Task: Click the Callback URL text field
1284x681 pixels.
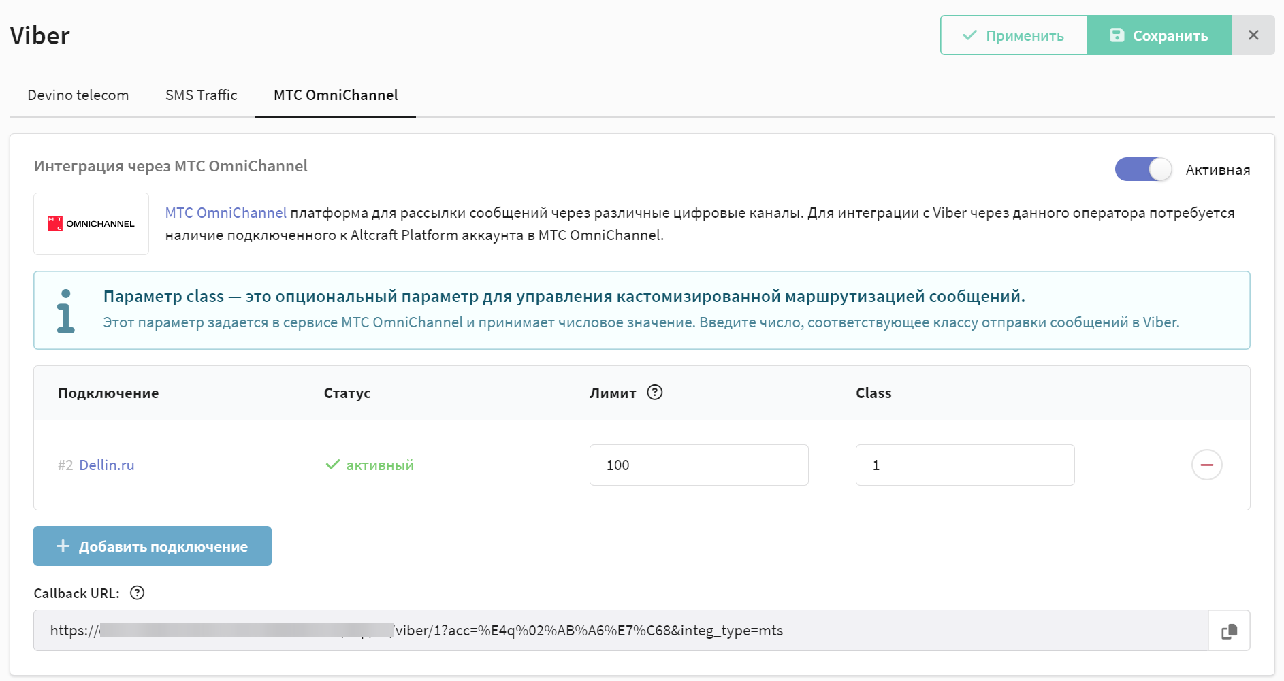Action: click(x=621, y=631)
